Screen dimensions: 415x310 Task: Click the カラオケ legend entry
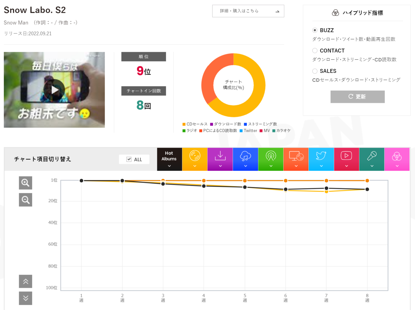coord(281,131)
